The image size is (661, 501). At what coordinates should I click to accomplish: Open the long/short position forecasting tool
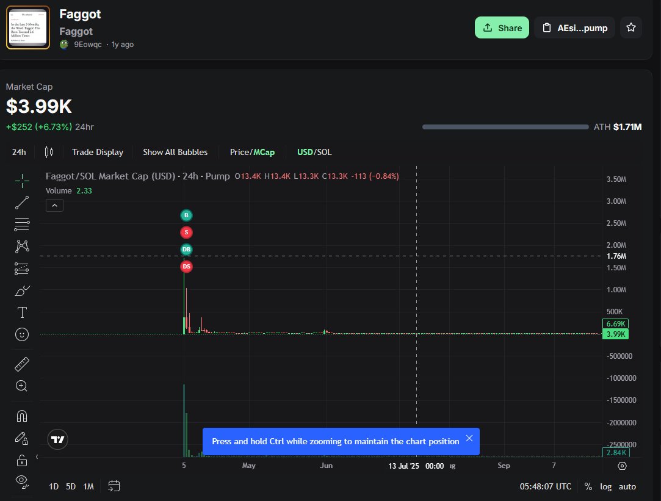click(22, 269)
